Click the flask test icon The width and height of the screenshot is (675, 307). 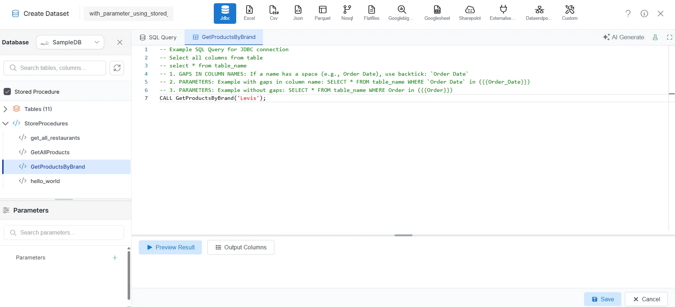point(655,37)
